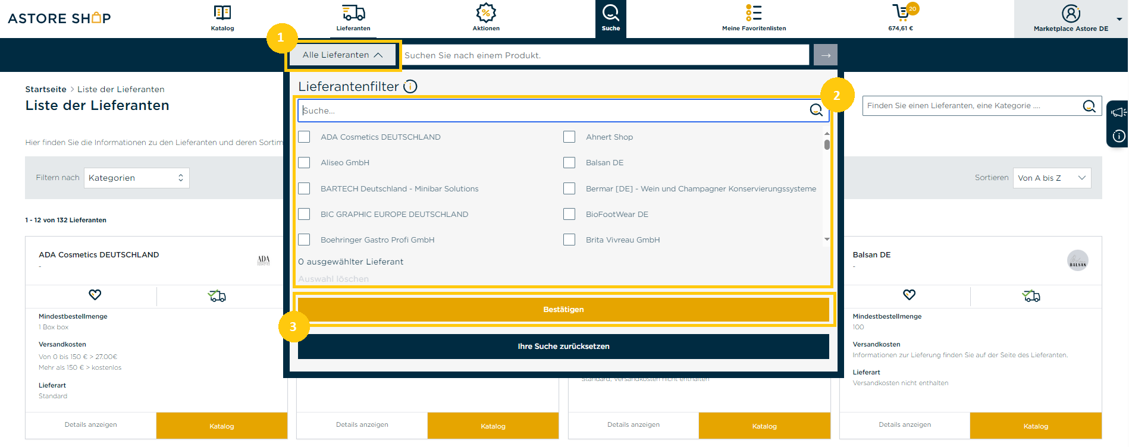Check ADA Cosmetics DEUTSCHLAND supplier checkbox
This screenshot has height=447, width=1129.
304,137
